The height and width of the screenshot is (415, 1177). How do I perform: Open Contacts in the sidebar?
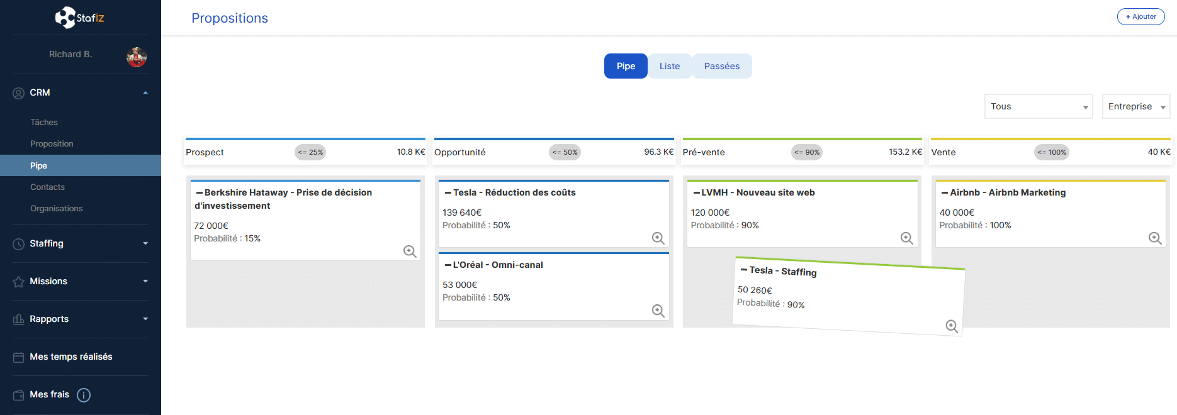[47, 187]
